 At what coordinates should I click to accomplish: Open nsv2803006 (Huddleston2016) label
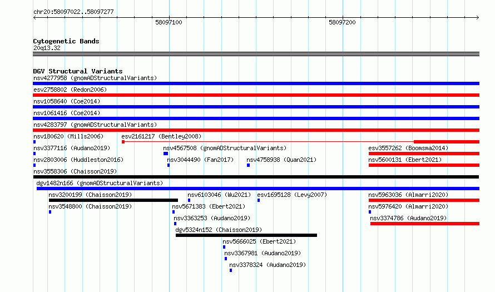(x=78, y=160)
